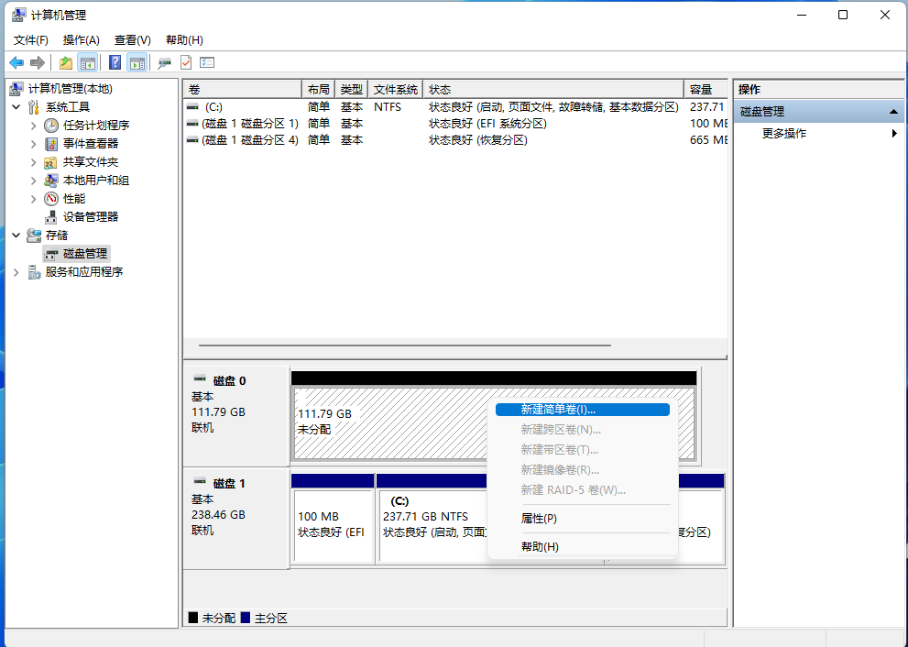Click the Properties magnifier toolbar icon
Viewport: 908px width, 647px height.
[x=164, y=62]
